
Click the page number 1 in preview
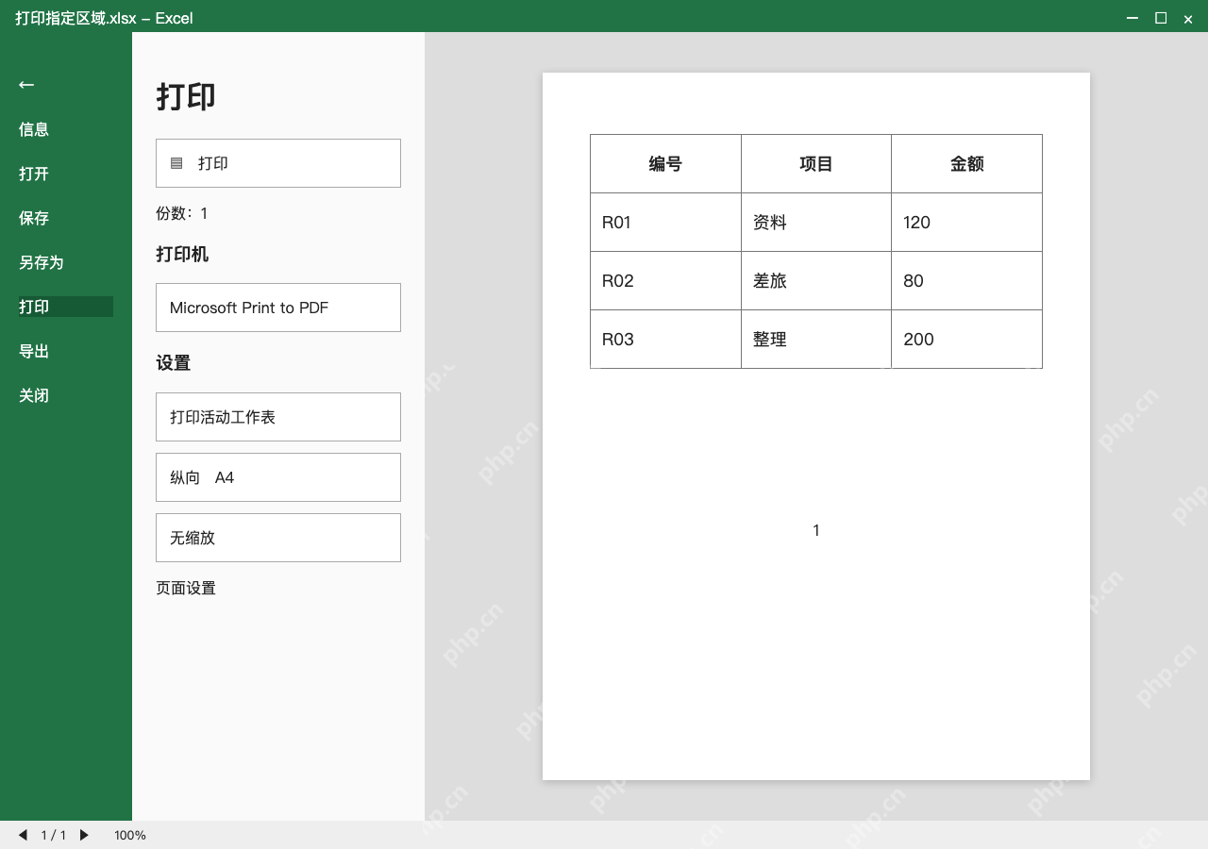pos(816,530)
